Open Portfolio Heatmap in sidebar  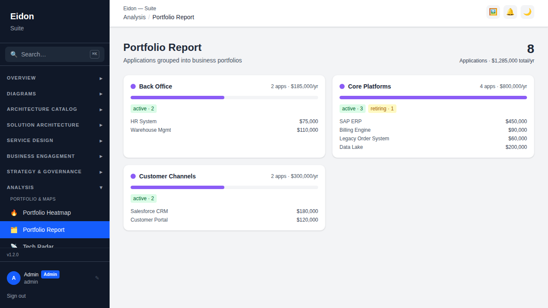tap(55, 213)
